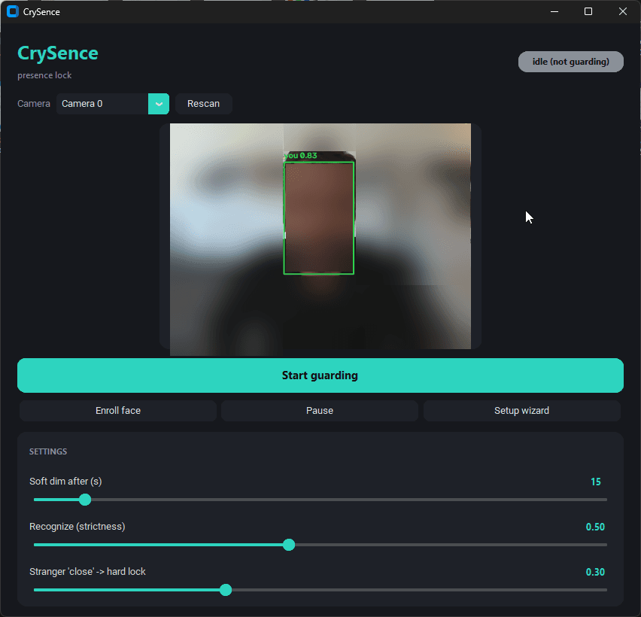
Task: Click the Recognize value 0.50
Action: tap(595, 527)
